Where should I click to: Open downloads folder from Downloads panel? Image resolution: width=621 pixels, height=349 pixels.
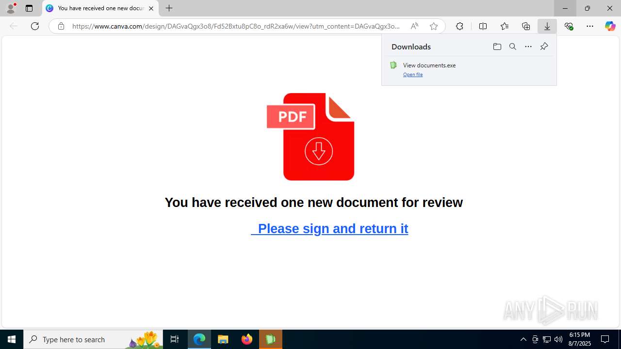(497, 47)
